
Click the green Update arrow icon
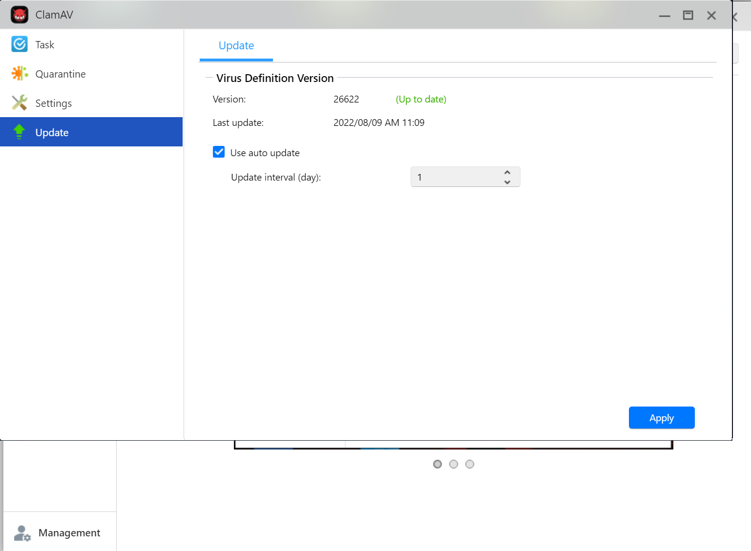[20, 132]
